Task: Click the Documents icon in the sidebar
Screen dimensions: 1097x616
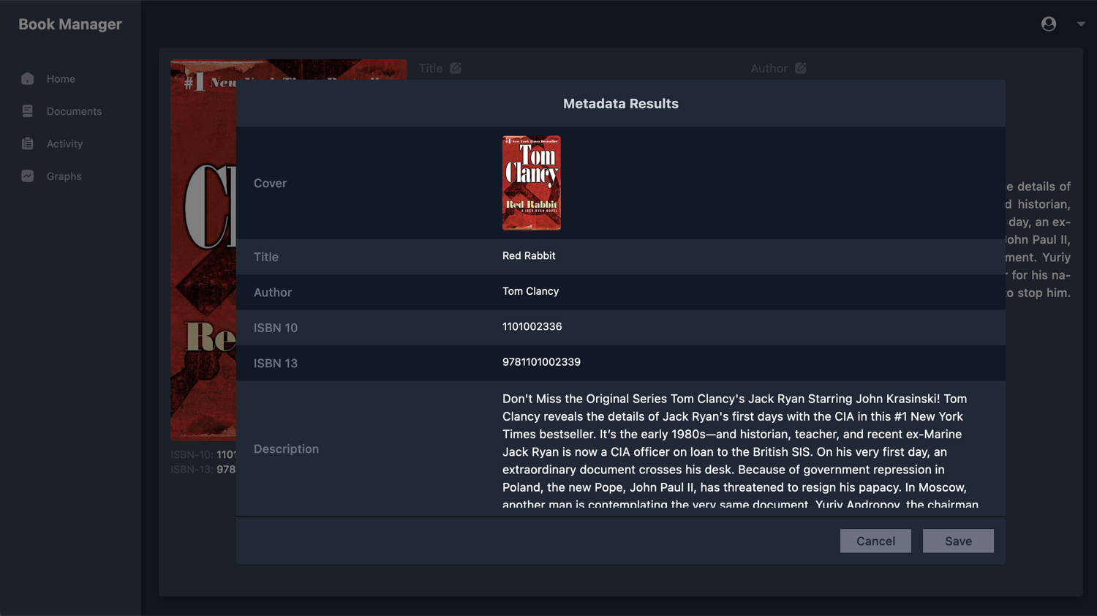Action: click(28, 111)
